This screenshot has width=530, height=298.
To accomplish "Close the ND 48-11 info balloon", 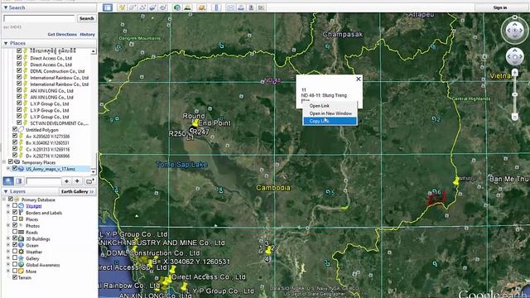I will pos(359,79).
